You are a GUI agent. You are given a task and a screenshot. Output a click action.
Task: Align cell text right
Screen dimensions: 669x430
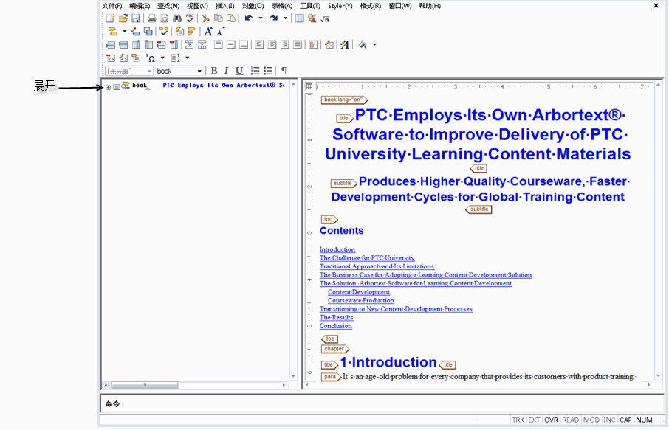point(285,44)
